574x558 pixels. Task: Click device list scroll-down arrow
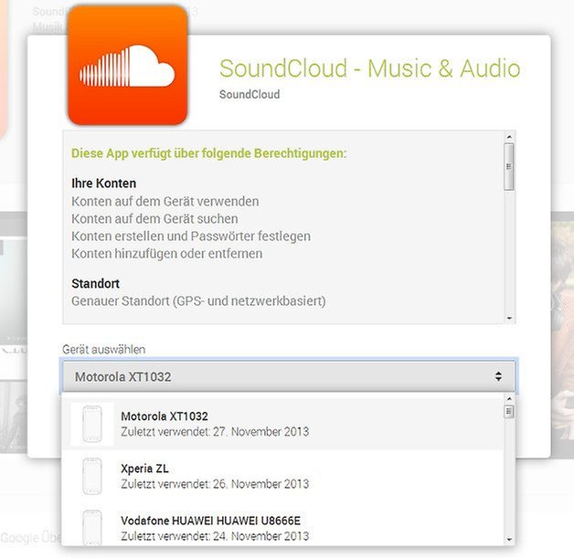(509, 540)
